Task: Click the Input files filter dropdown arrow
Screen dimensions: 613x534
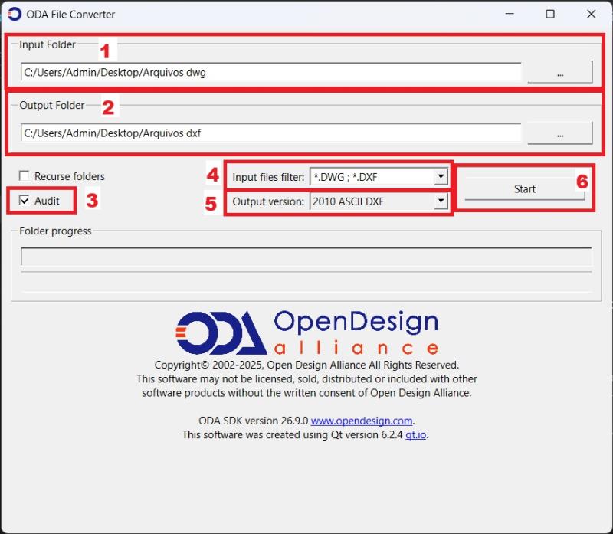Action: [x=440, y=177]
